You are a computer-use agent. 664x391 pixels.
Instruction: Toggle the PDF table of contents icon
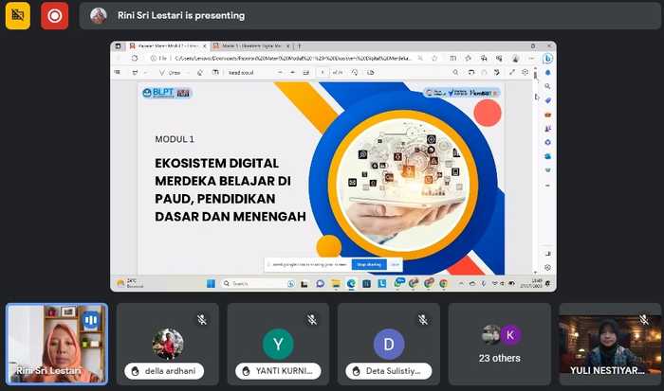[x=118, y=72]
